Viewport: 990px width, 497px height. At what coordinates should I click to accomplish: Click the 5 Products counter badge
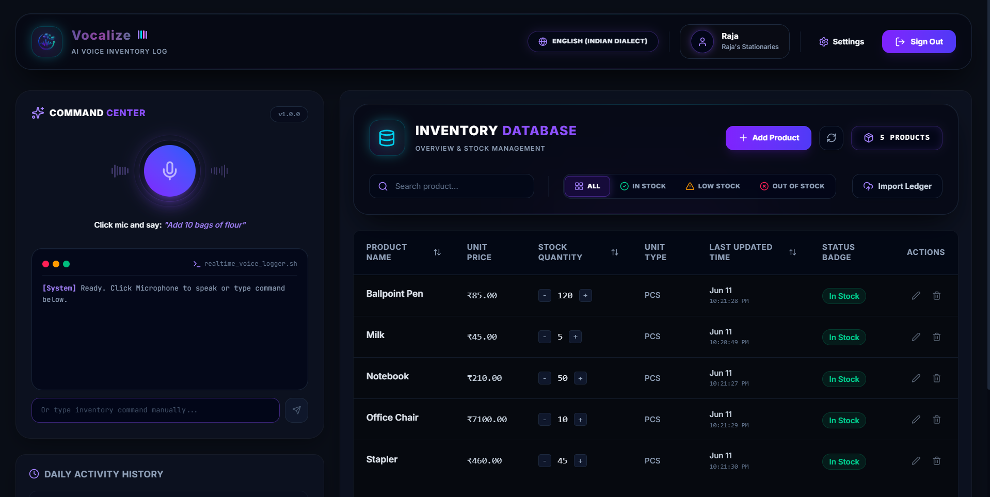click(x=897, y=138)
